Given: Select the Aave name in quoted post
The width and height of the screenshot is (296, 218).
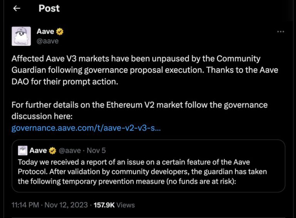Looking at the screenshot, I should (38, 150).
